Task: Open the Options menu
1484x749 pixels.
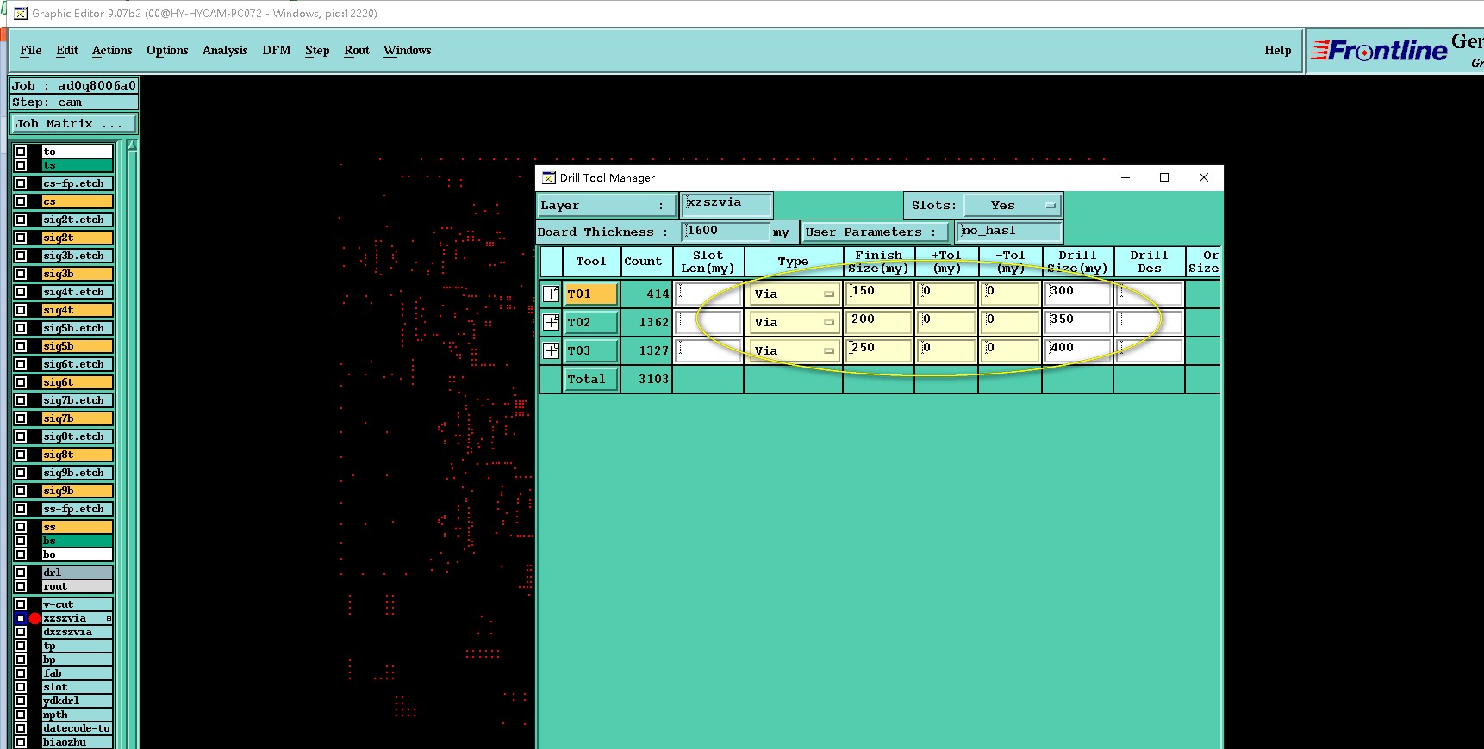Action: coord(167,50)
